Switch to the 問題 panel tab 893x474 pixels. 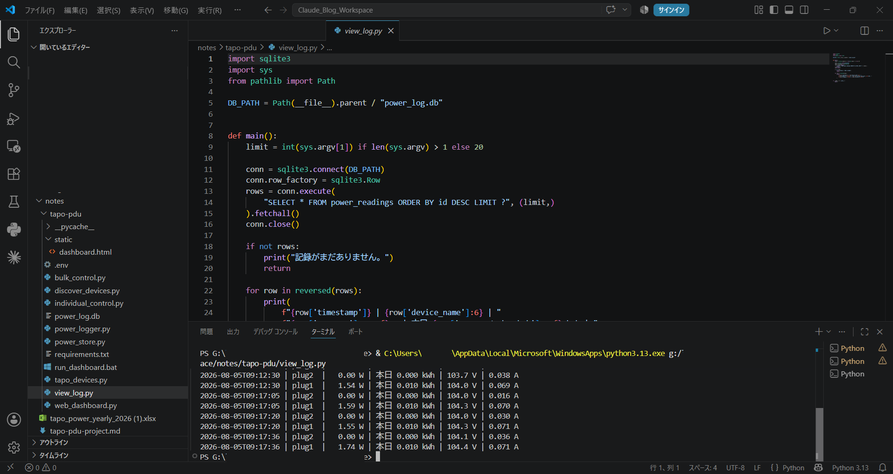click(x=207, y=332)
